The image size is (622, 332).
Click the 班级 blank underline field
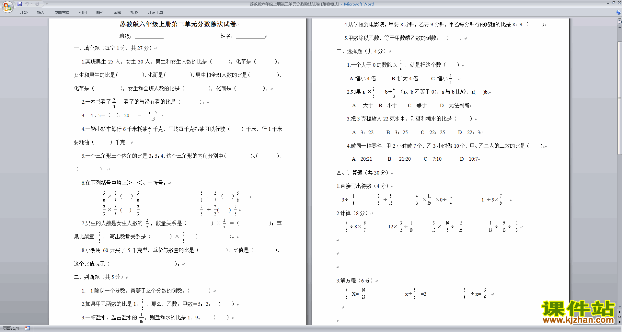(149, 36)
